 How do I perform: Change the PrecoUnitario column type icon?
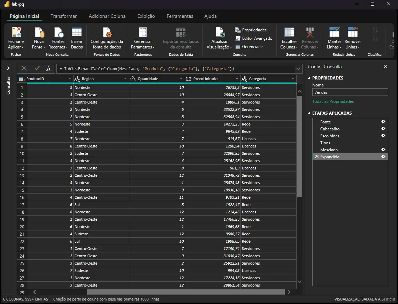pyautogui.click(x=189, y=79)
